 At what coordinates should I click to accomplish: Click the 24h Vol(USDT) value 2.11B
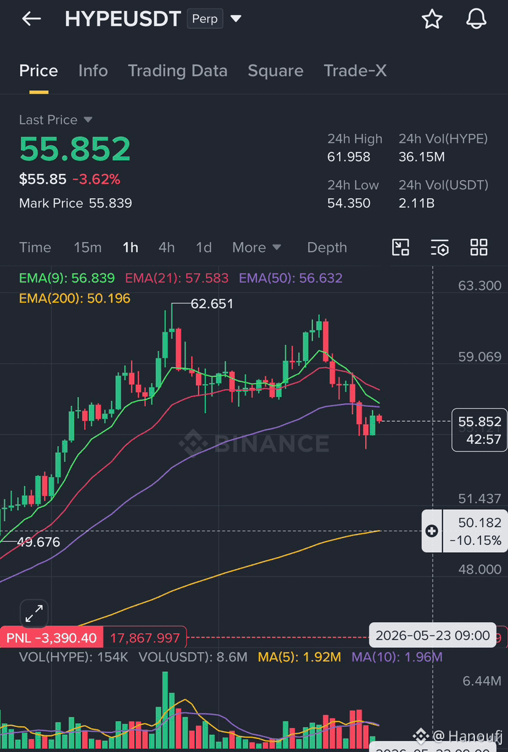(416, 203)
